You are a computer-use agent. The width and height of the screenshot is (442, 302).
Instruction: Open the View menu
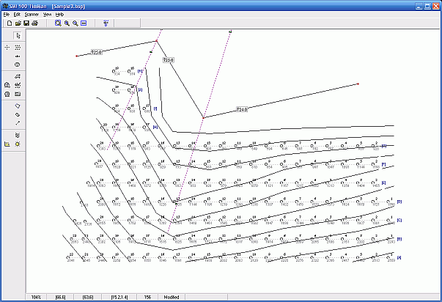47,15
